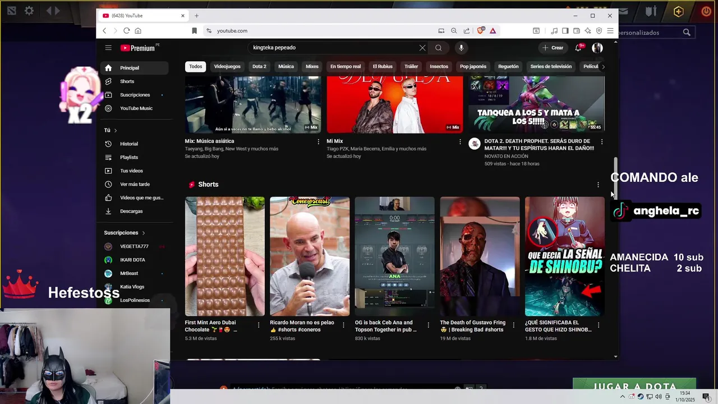Open YouTube Music in the sidebar
718x404 pixels.
(135, 108)
